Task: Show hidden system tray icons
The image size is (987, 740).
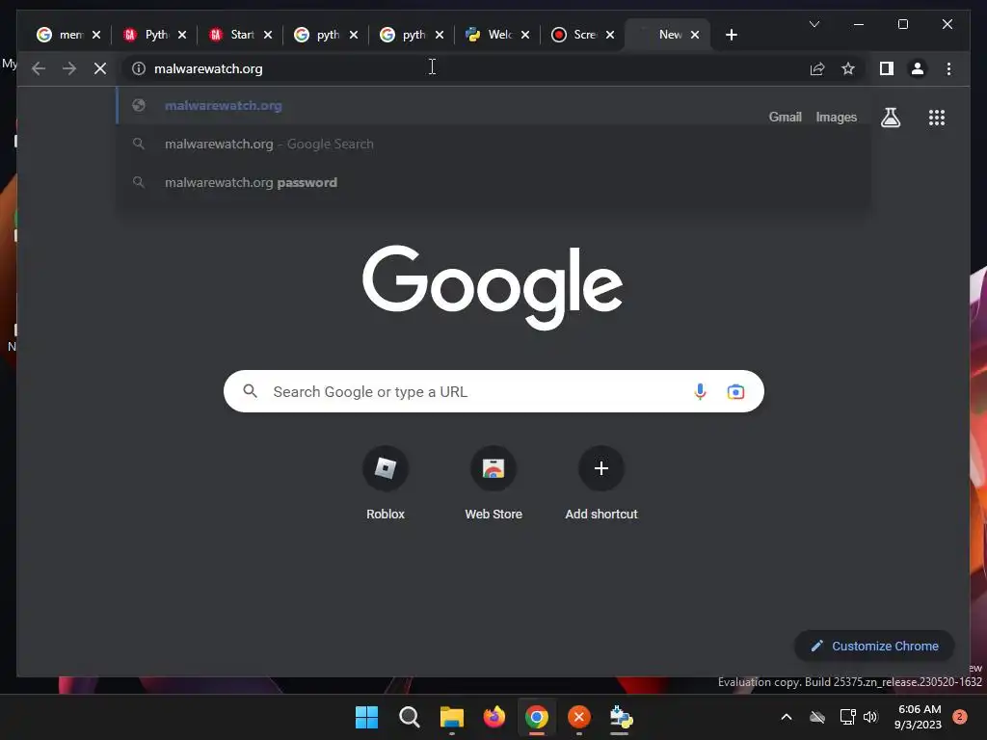Action: (787, 717)
